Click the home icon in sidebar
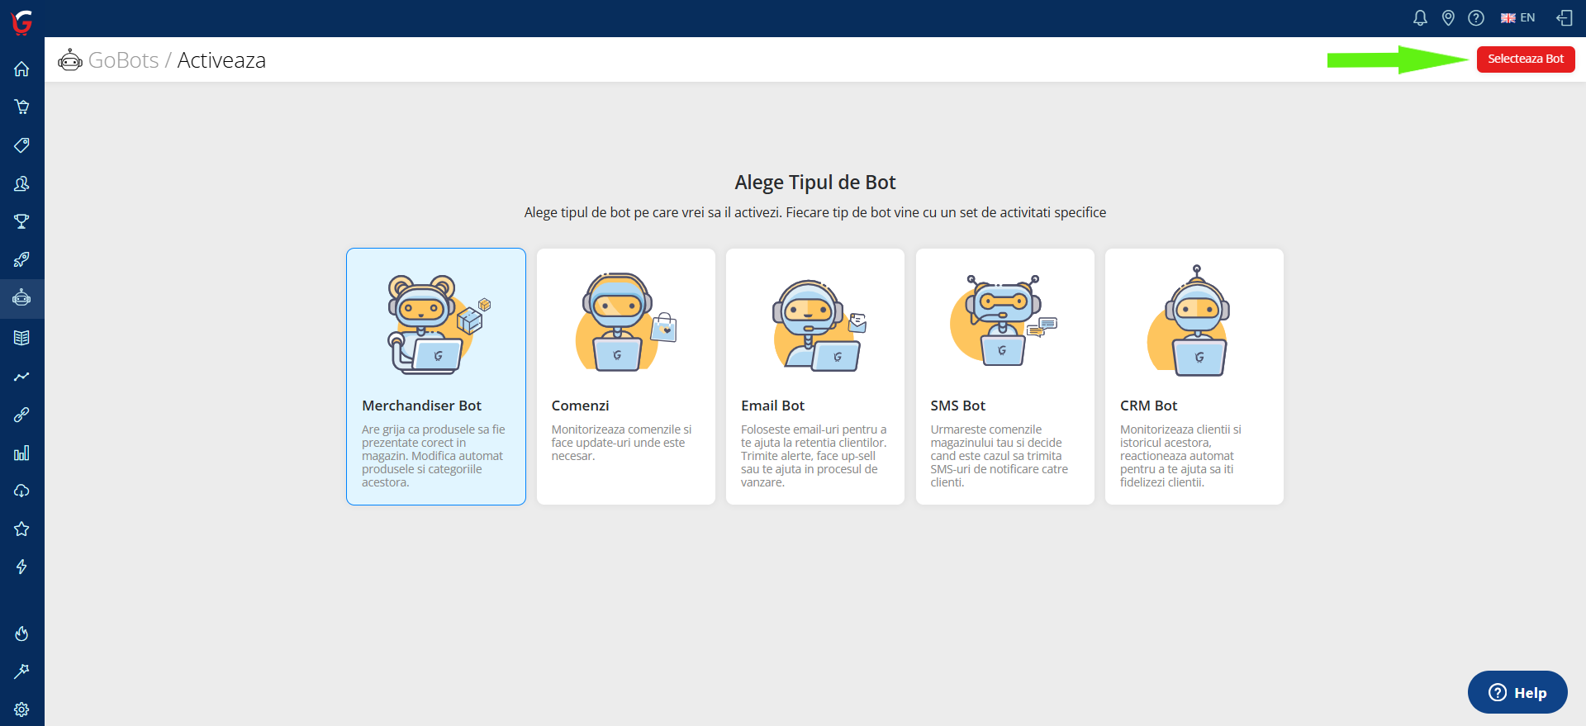The height and width of the screenshot is (726, 1586). [x=21, y=69]
